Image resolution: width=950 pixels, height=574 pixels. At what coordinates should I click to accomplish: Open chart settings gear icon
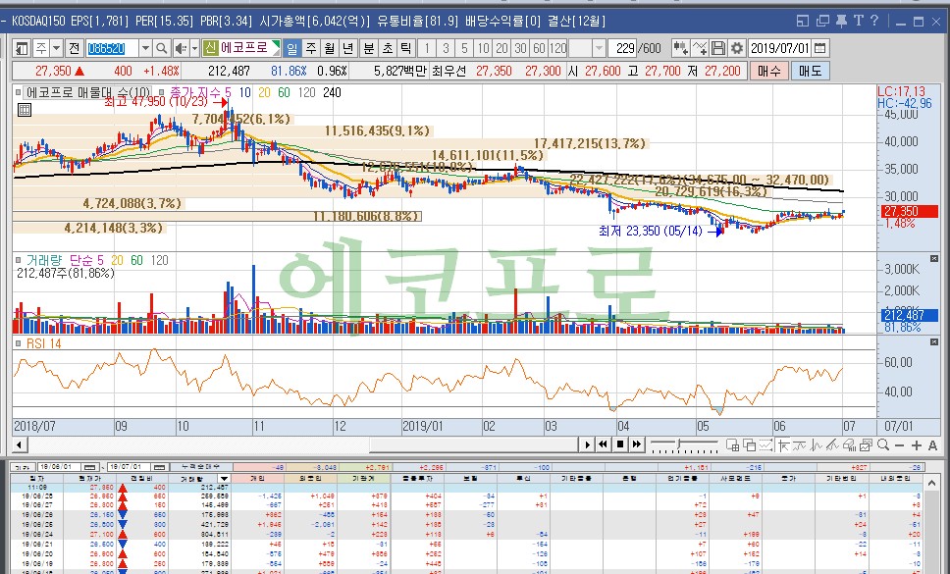pyautogui.click(x=737, y=48)
